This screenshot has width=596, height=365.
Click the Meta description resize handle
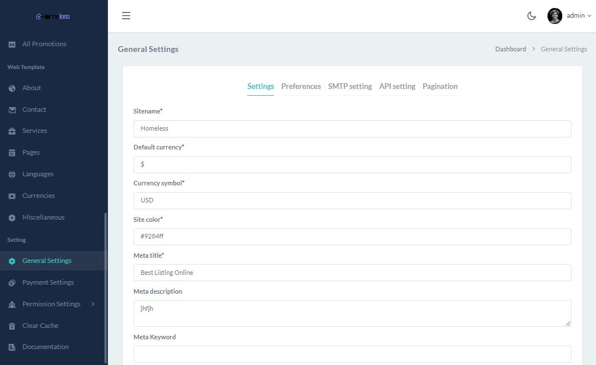(x=568, y=323)
